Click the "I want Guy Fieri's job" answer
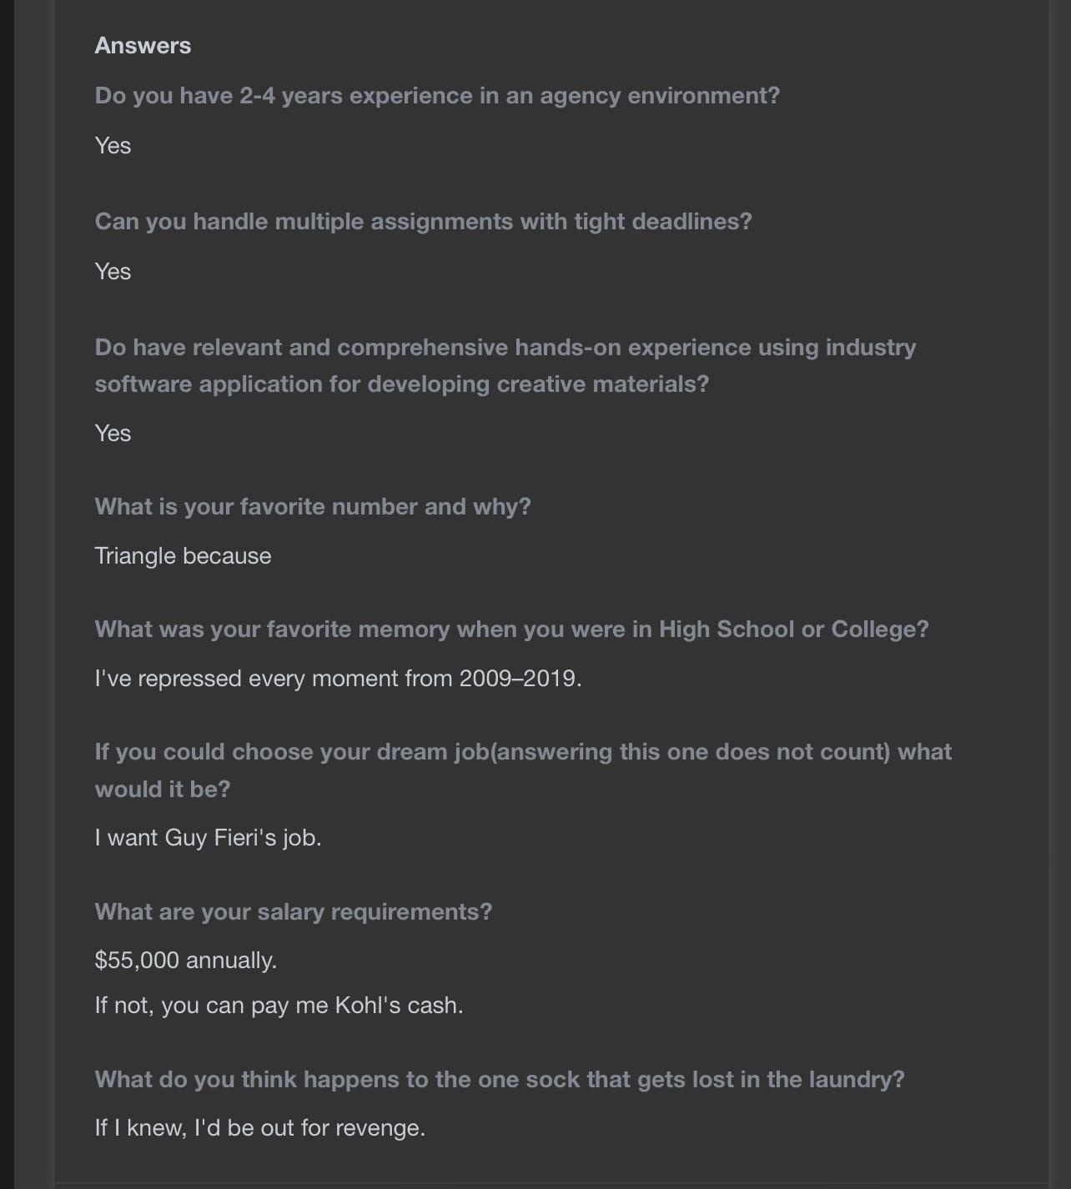Screen dimensions: 1071x1189 208,838
